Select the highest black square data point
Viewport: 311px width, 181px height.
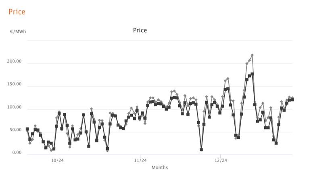tap(252, 74)
